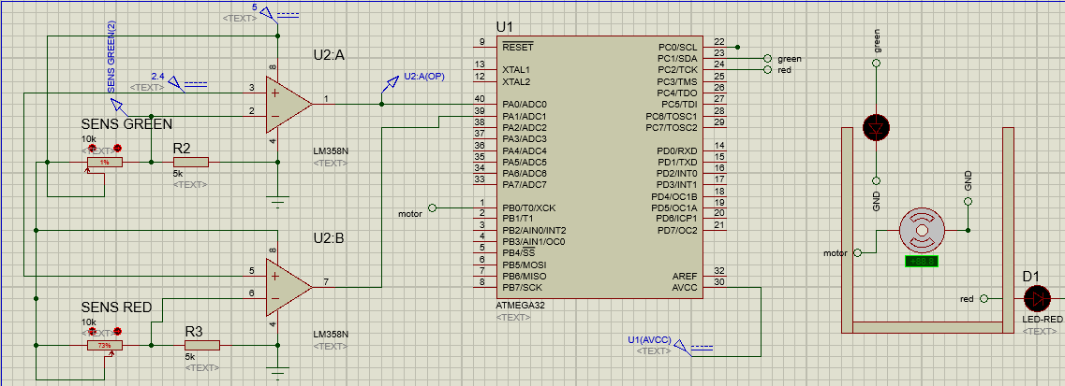Increase SENS GREEN potentiometer with right red dot

119,149
